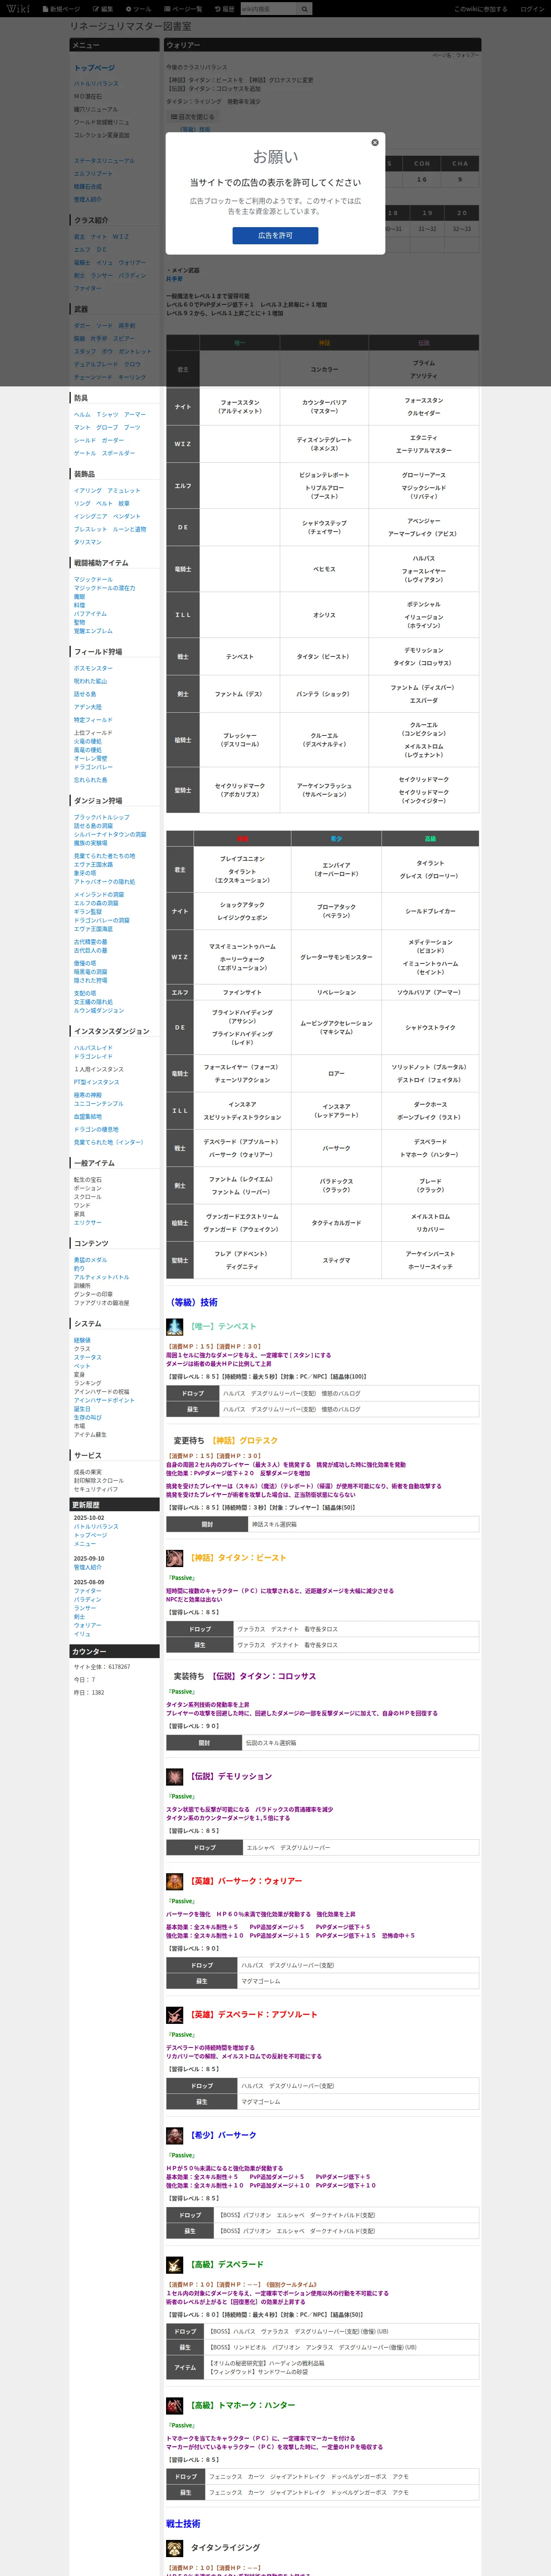
Task: Click the (等級)技術 section heading
Action: [x=192, y=1302]
